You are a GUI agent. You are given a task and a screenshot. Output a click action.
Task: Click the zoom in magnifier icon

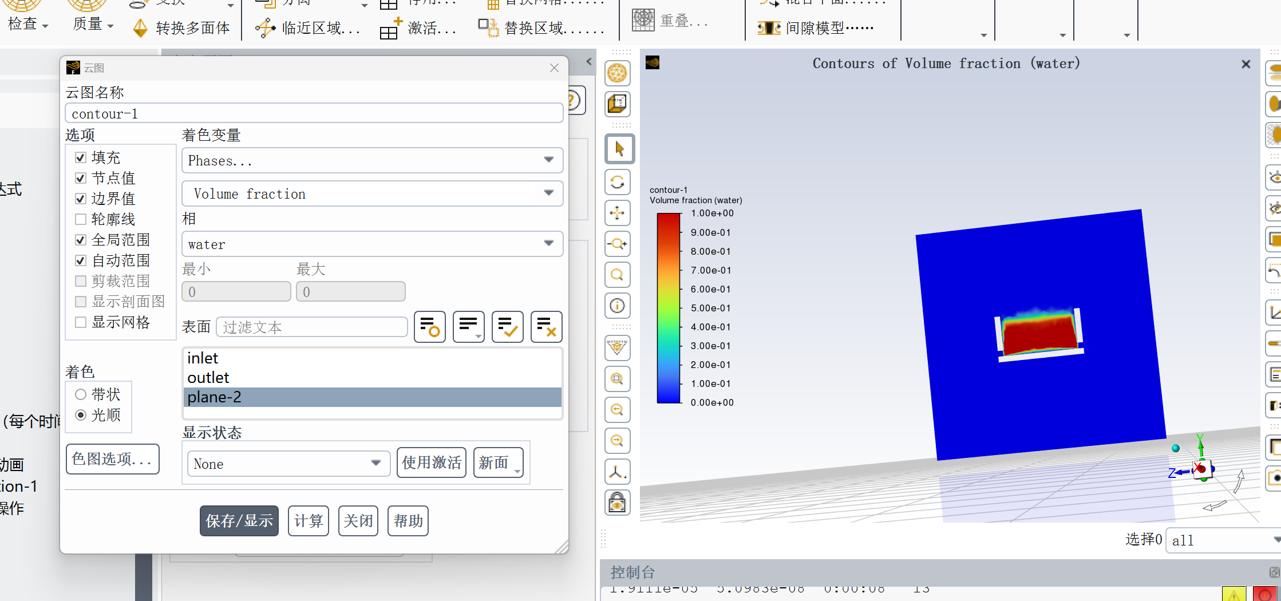click(x=617, y=410)
